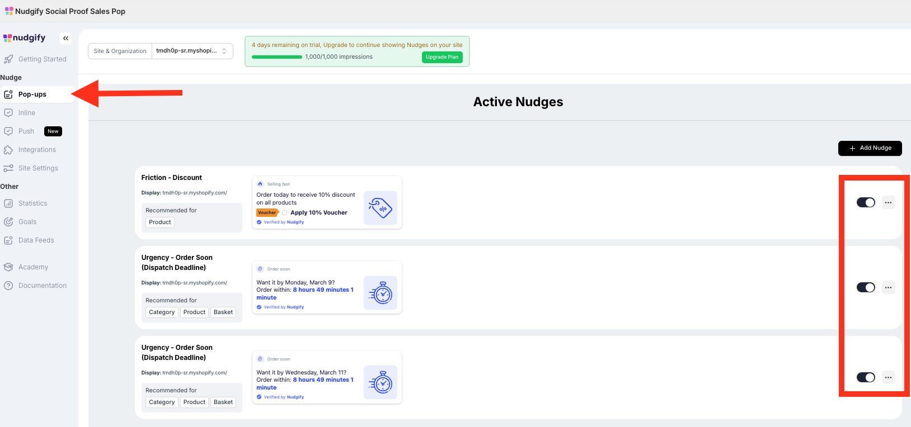Click the Active Nudges heading

pyautogui.click(x=518, y=102)
